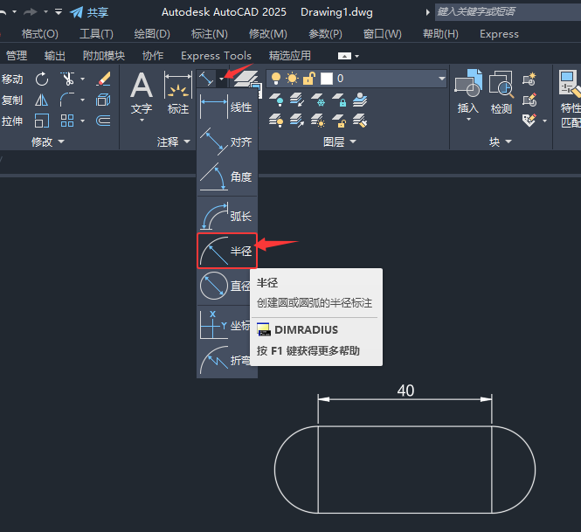This screenshot has height=532, width=581.
Task: Click the Layer Freeze snowflake icon
Action: coord(317,100)
